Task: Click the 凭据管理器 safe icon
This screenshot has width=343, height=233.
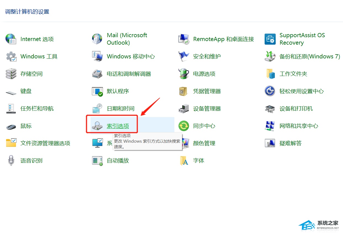Action: (x=183, y=91)
